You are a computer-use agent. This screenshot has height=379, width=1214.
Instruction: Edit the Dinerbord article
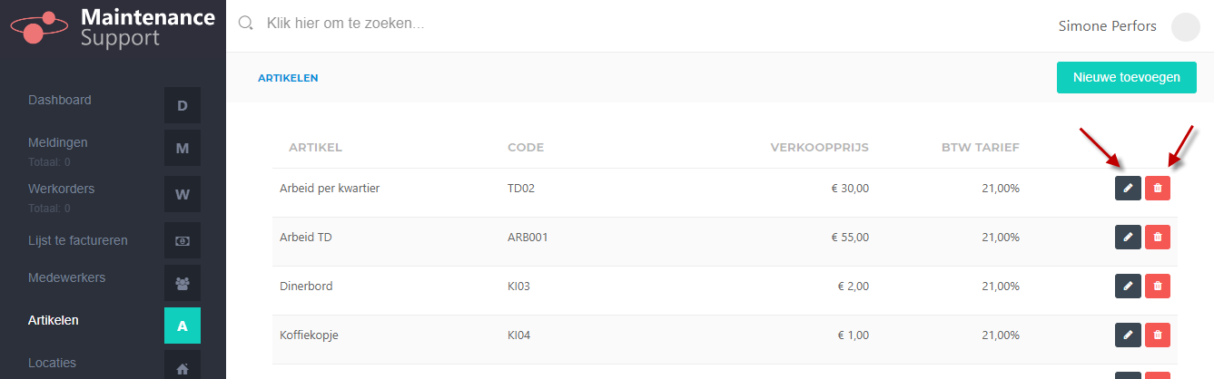pos(1128,286)
